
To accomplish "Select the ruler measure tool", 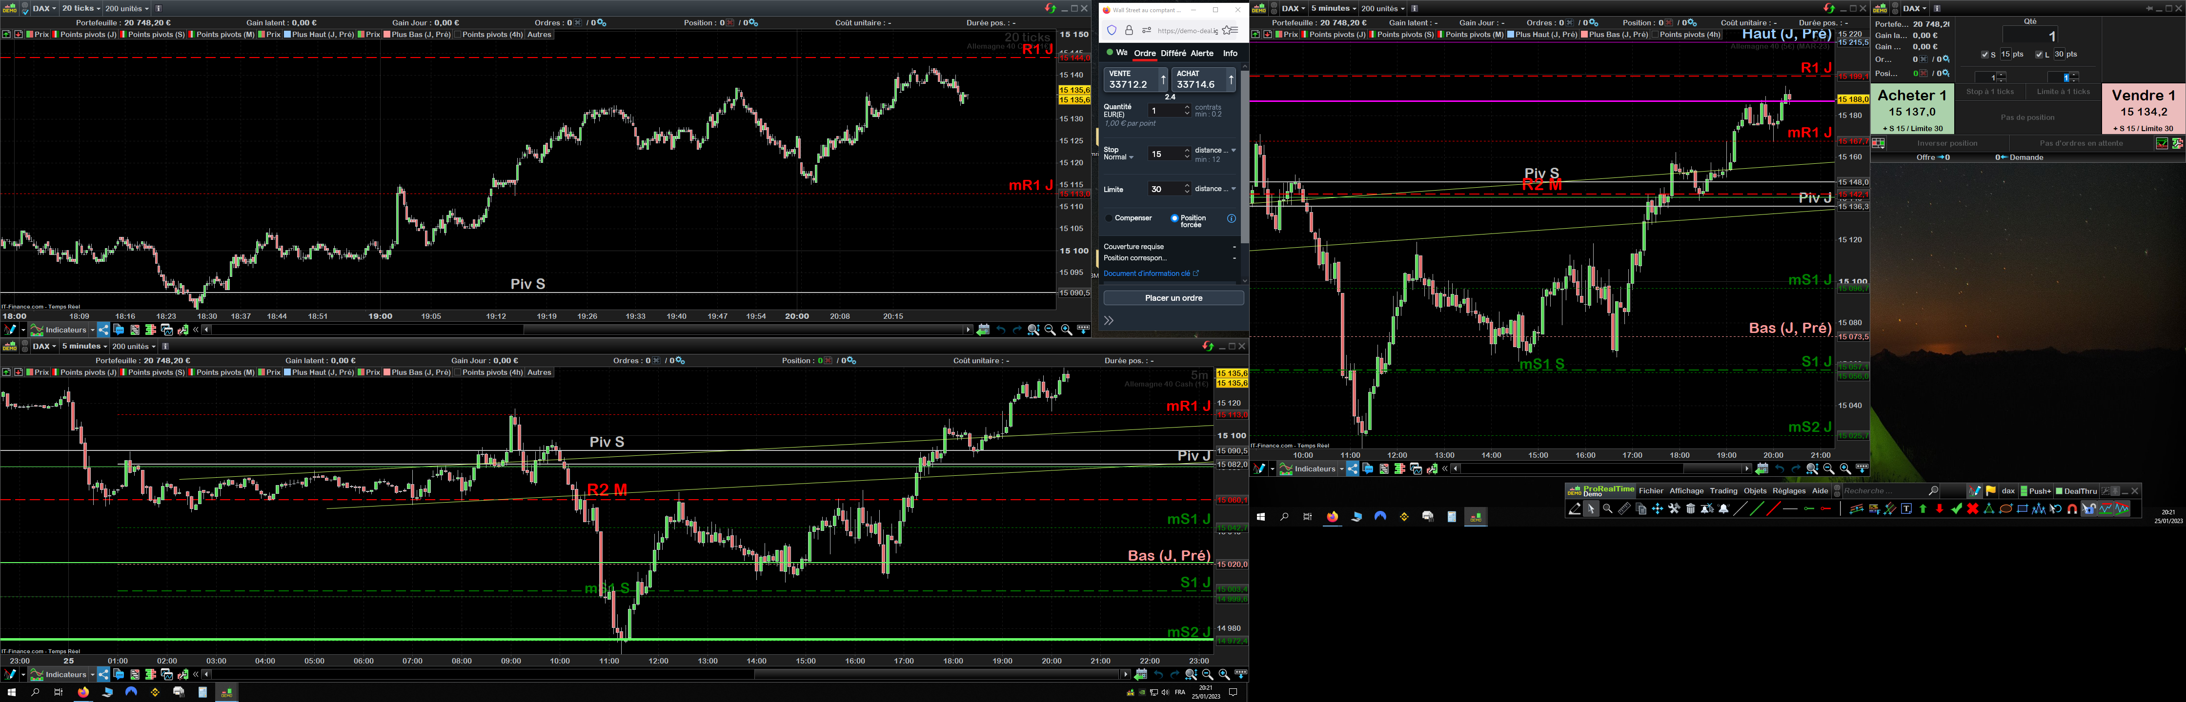I will pos(1624,508).
